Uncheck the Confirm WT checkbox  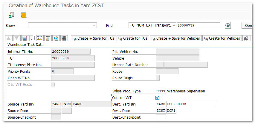pos(158,98)
